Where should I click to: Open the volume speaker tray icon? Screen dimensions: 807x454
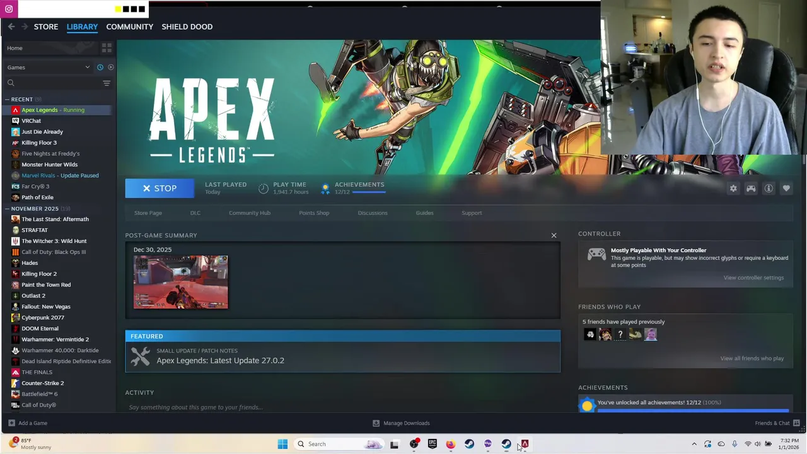[758, 444]
